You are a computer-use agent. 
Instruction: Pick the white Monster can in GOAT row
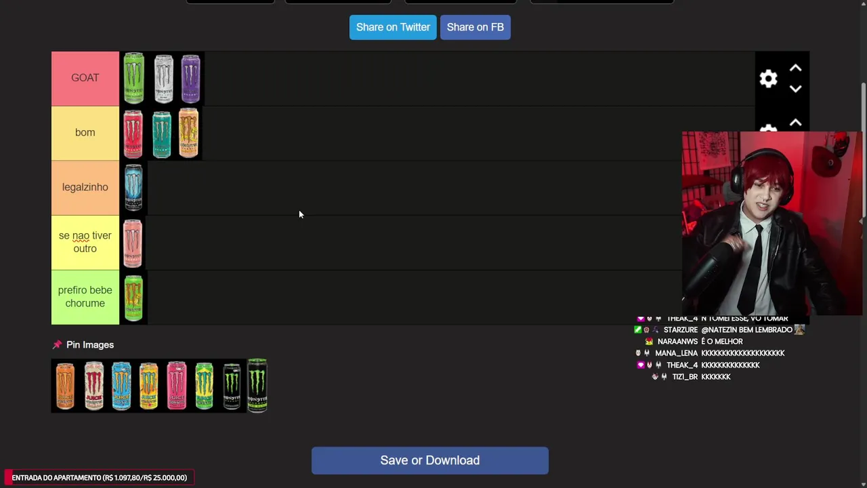coord(163,79)
